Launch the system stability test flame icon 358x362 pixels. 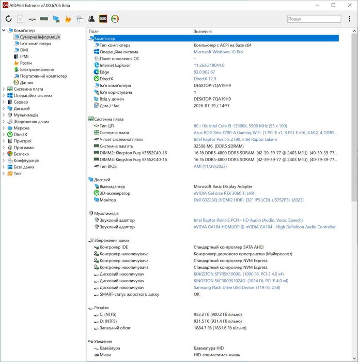pyautogui.click(x=68, y=19)
